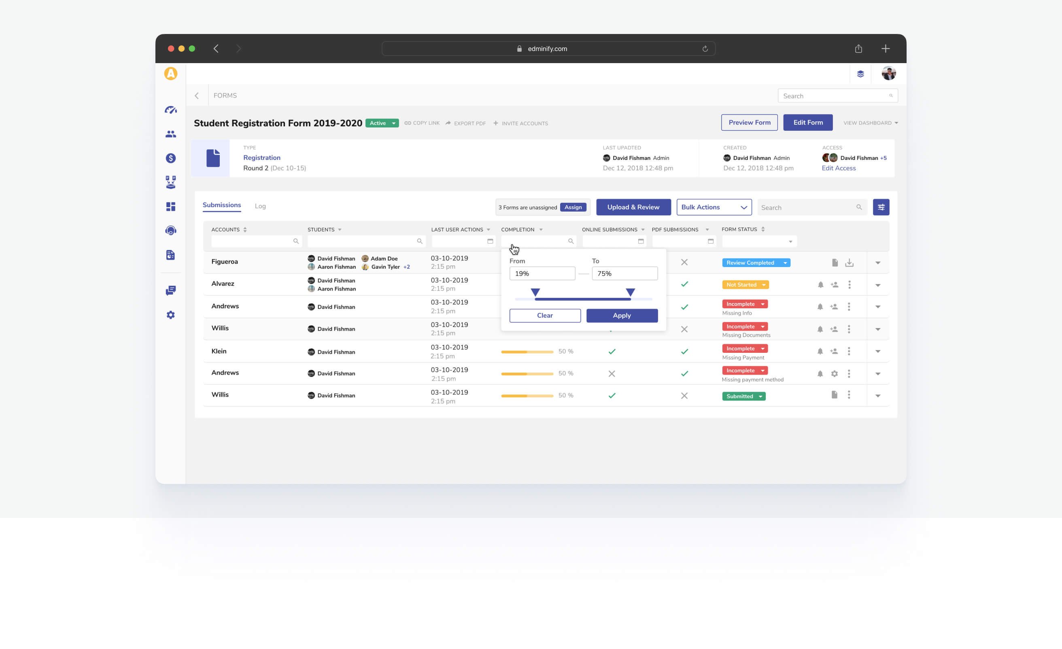Viewport: 1062px width, 649px height.
Task: Click the add-person icon in Willis row
Action: coord(834,329)
